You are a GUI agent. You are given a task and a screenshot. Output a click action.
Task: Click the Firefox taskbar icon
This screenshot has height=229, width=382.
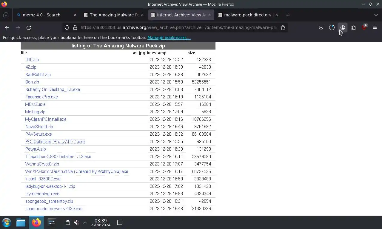pyautogui.click(x=36, y=222)
